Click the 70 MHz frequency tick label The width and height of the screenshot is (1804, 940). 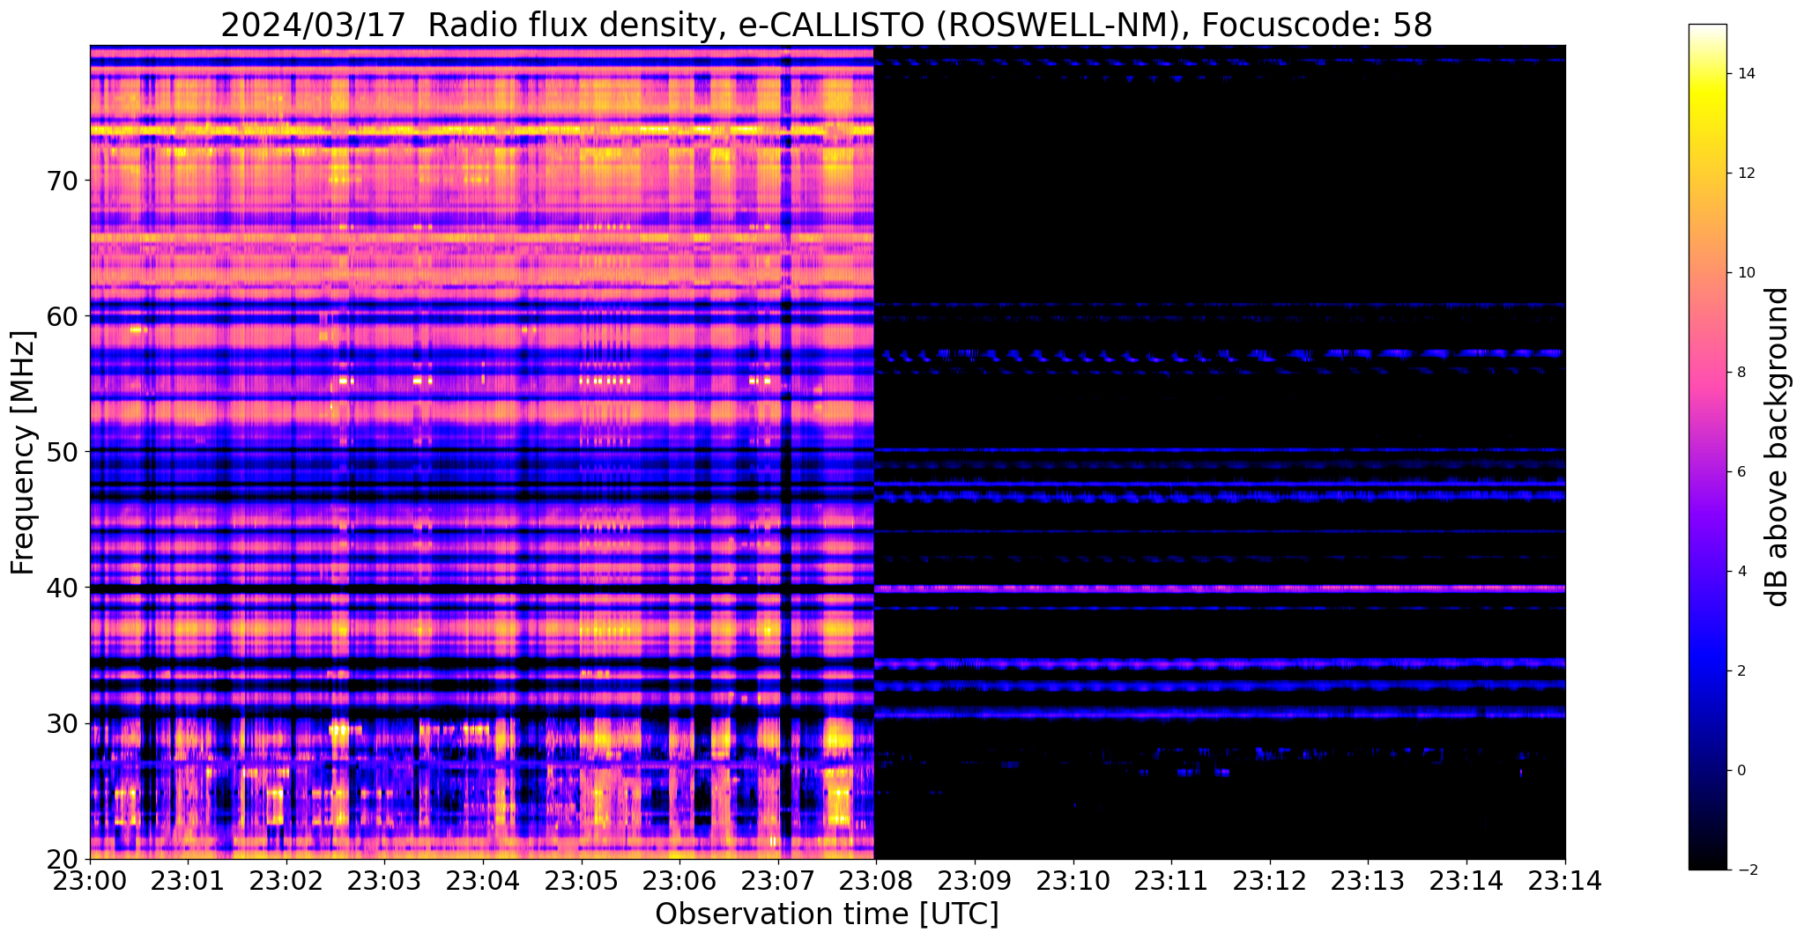coord(62,181)
